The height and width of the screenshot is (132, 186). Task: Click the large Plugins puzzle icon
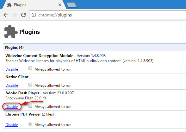click(x=11, y=31)
